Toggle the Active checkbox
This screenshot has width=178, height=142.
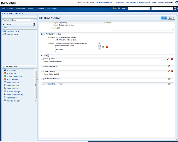(x=59, y=28)
